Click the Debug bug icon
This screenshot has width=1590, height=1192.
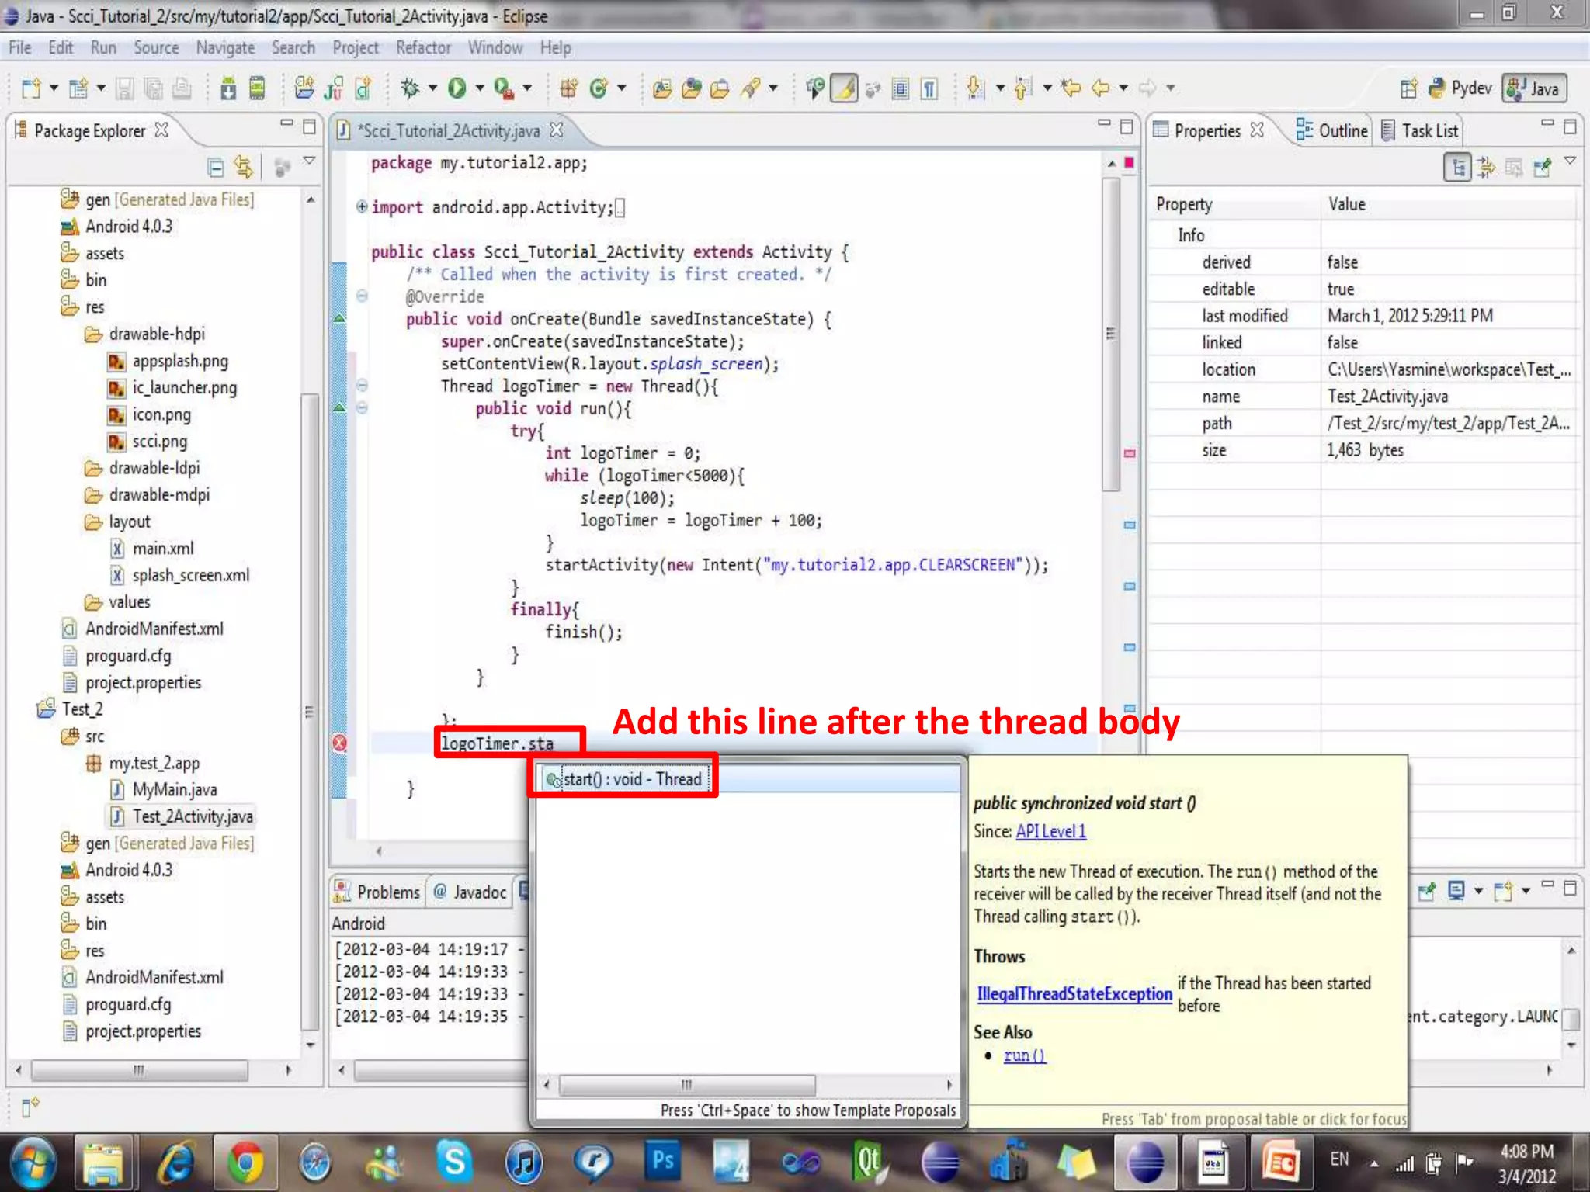(x=410, y=88)
